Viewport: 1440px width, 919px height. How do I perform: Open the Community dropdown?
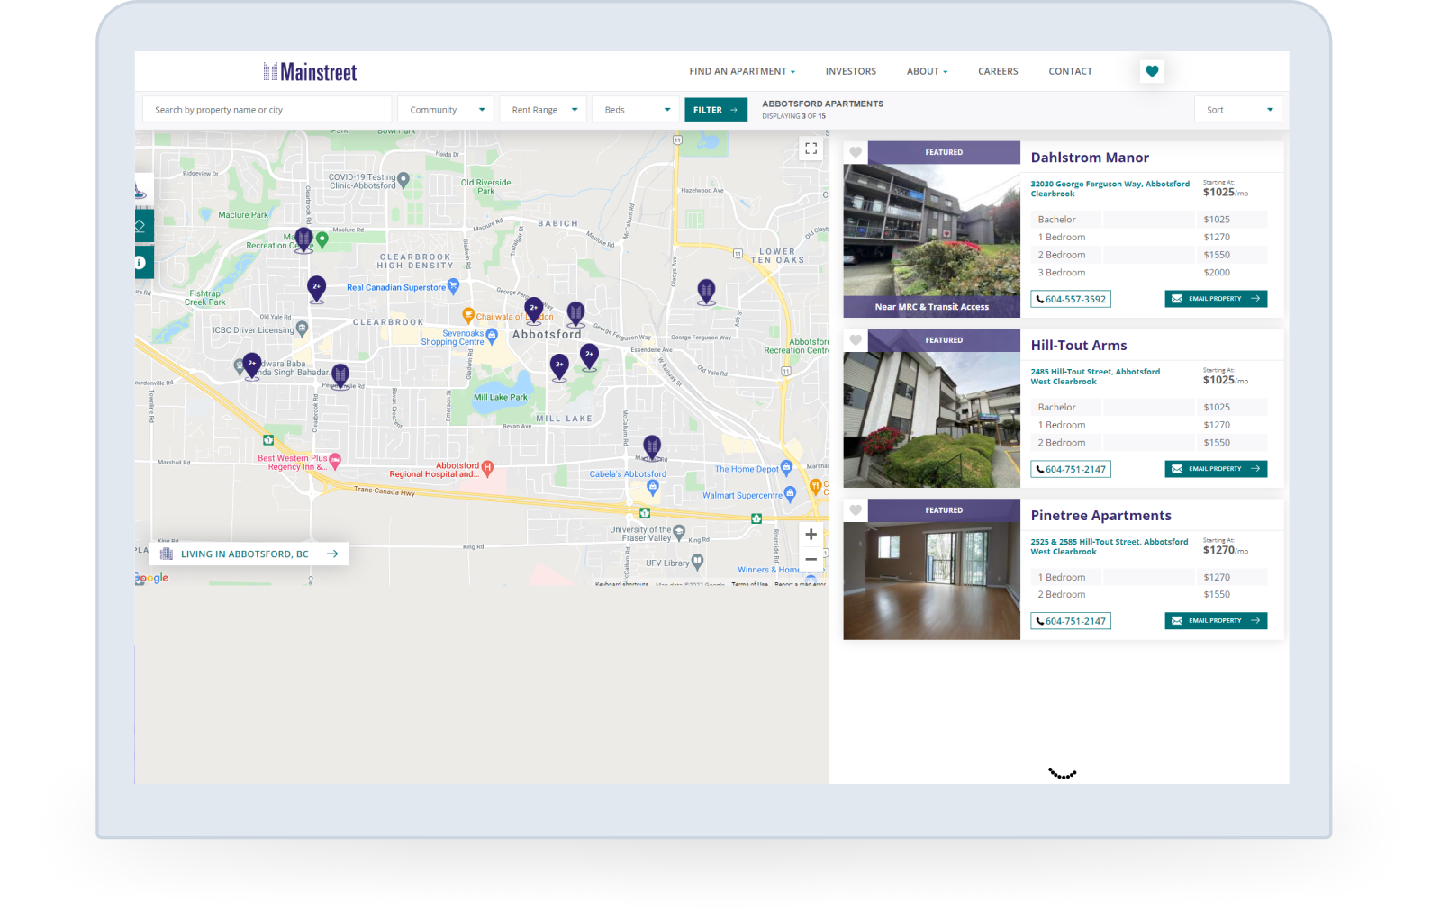point(446,110)
